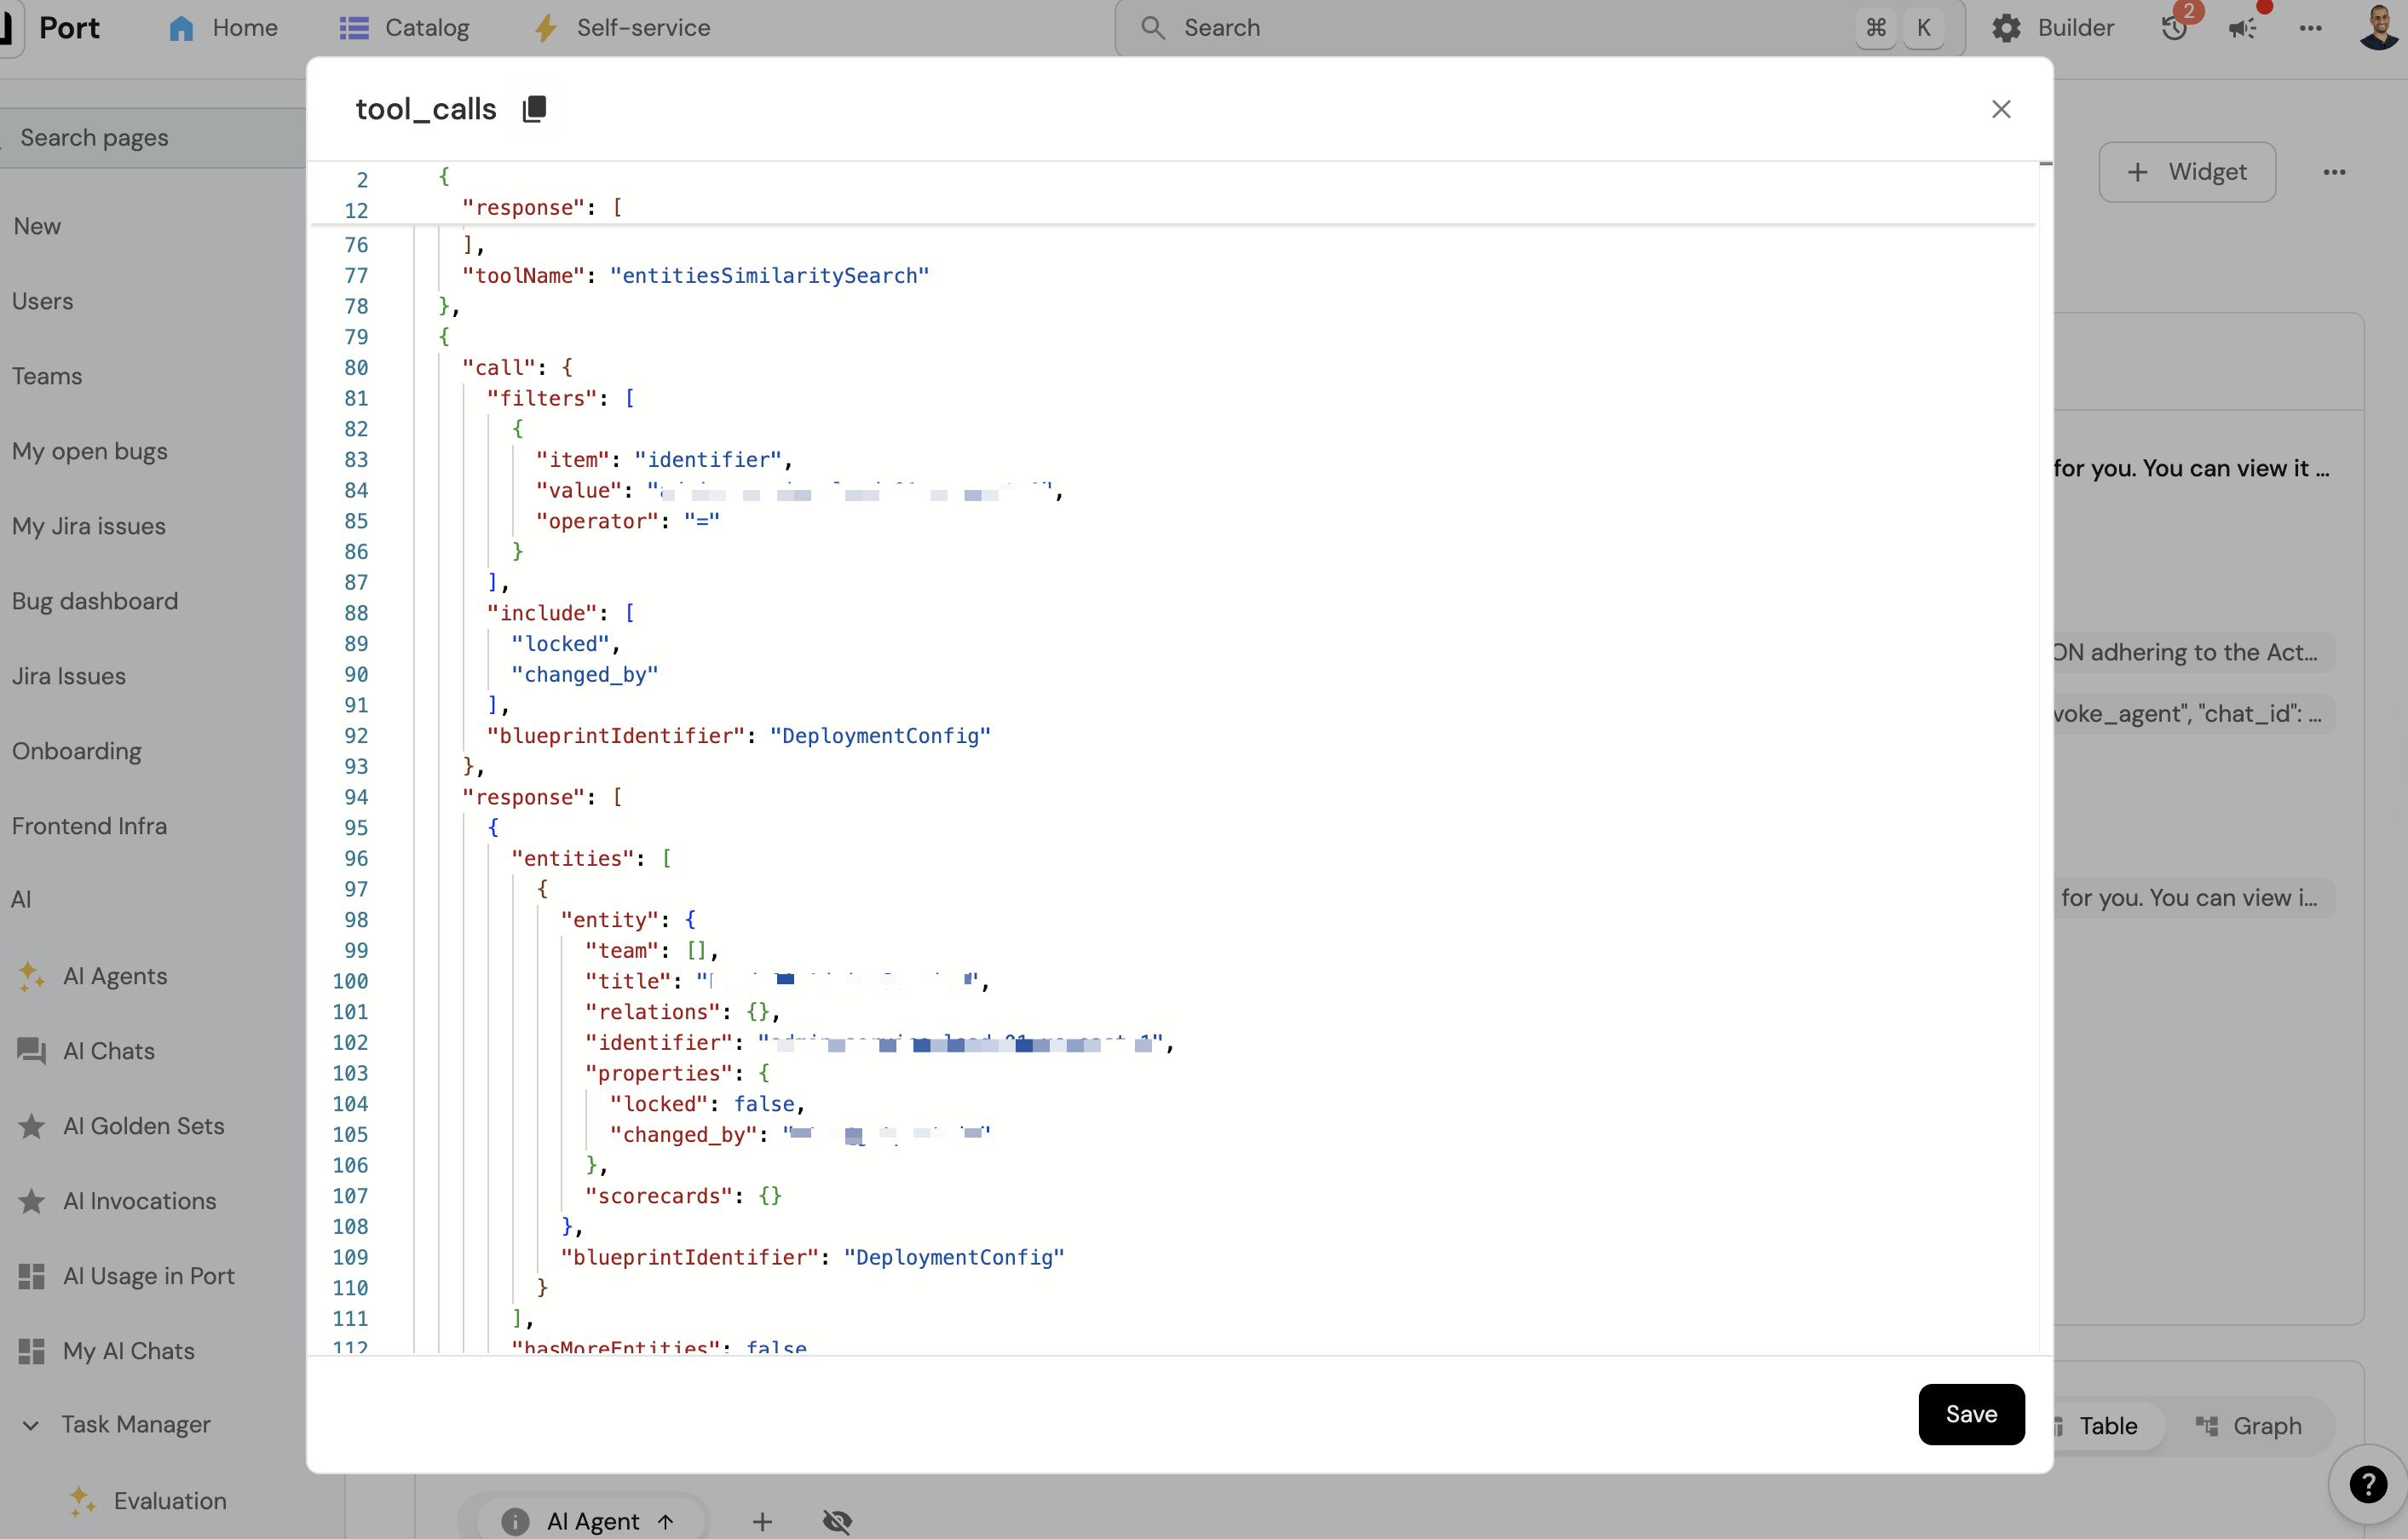Close the tool_calls dialog
The height and width of the screenshot is (1539, 2408).
2000,109
